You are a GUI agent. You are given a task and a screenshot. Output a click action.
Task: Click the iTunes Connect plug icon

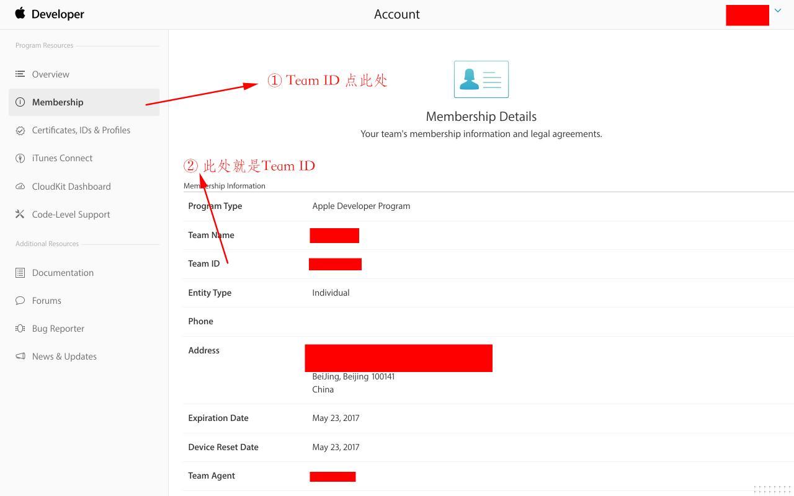20,158
